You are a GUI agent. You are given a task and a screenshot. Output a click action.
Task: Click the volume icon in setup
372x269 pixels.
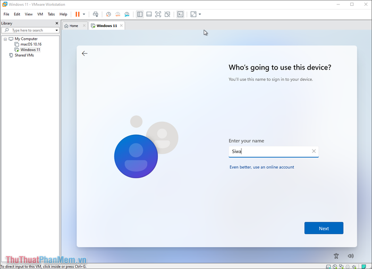tap(351, 256)
